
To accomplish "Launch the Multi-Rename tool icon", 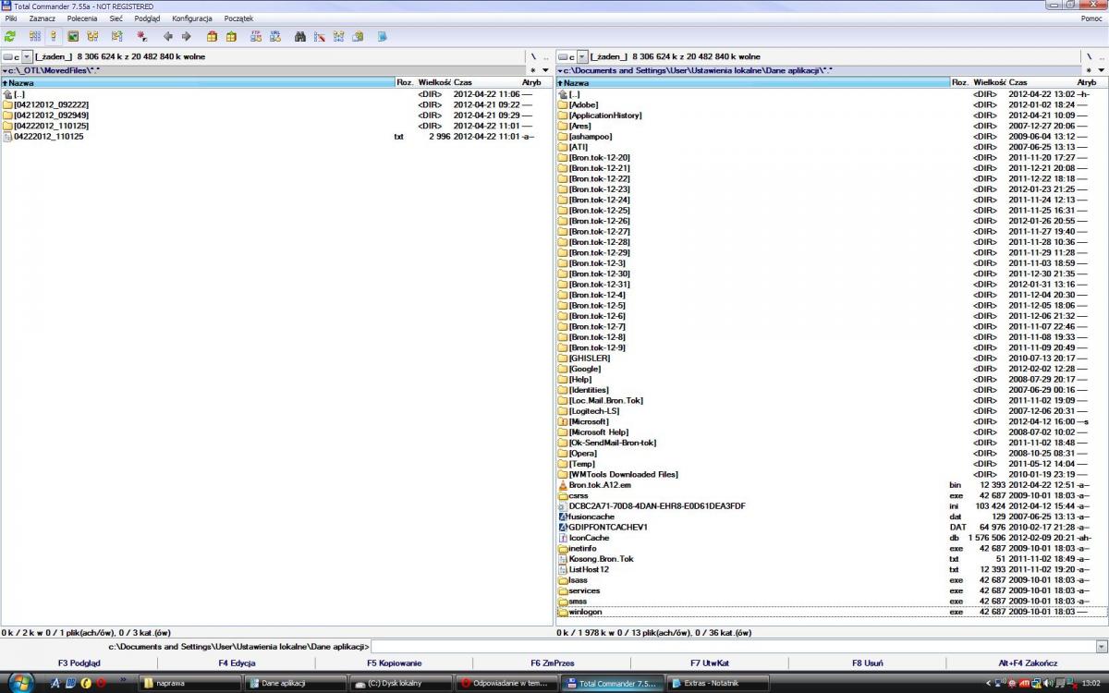I will point(320,37).
